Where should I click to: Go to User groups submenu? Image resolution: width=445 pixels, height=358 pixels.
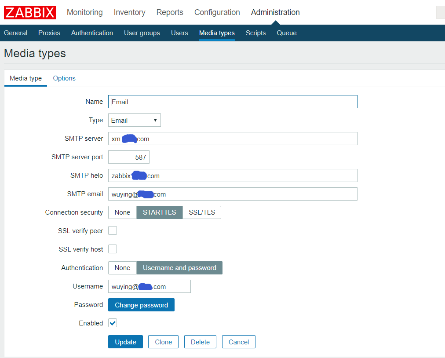pyautogui.click(x=142, y=33)
